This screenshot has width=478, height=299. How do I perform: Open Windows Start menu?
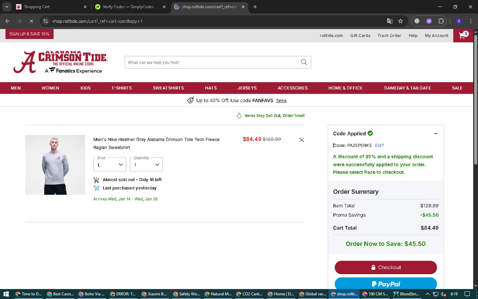(x=6, y=294)
